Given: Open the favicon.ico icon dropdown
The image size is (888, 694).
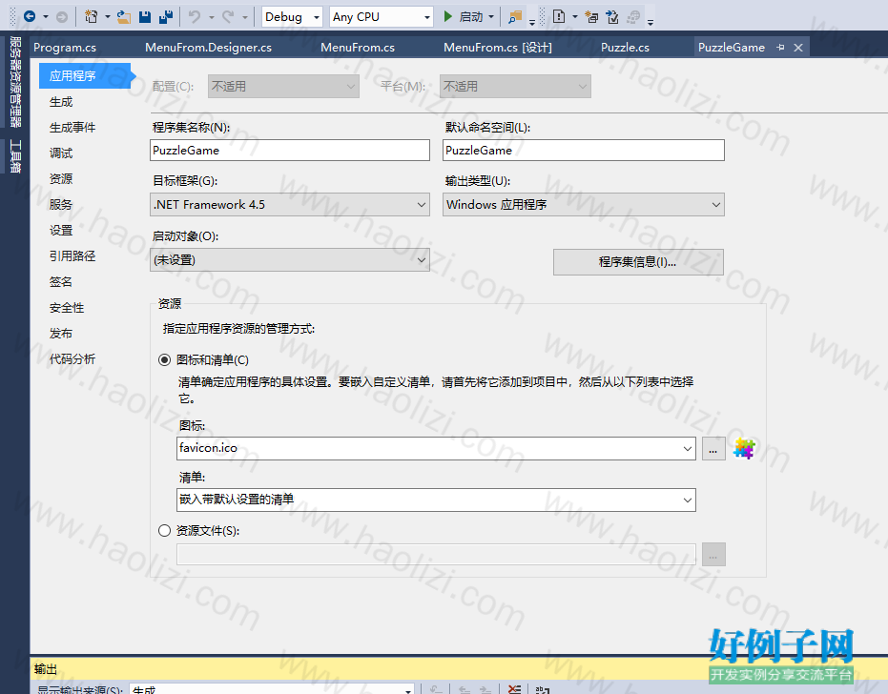Looking at the screenshot, I should pyautogui.click(x=436, y=448).
